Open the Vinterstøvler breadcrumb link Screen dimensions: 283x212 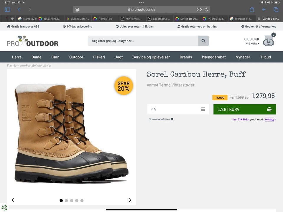point(43,65)
